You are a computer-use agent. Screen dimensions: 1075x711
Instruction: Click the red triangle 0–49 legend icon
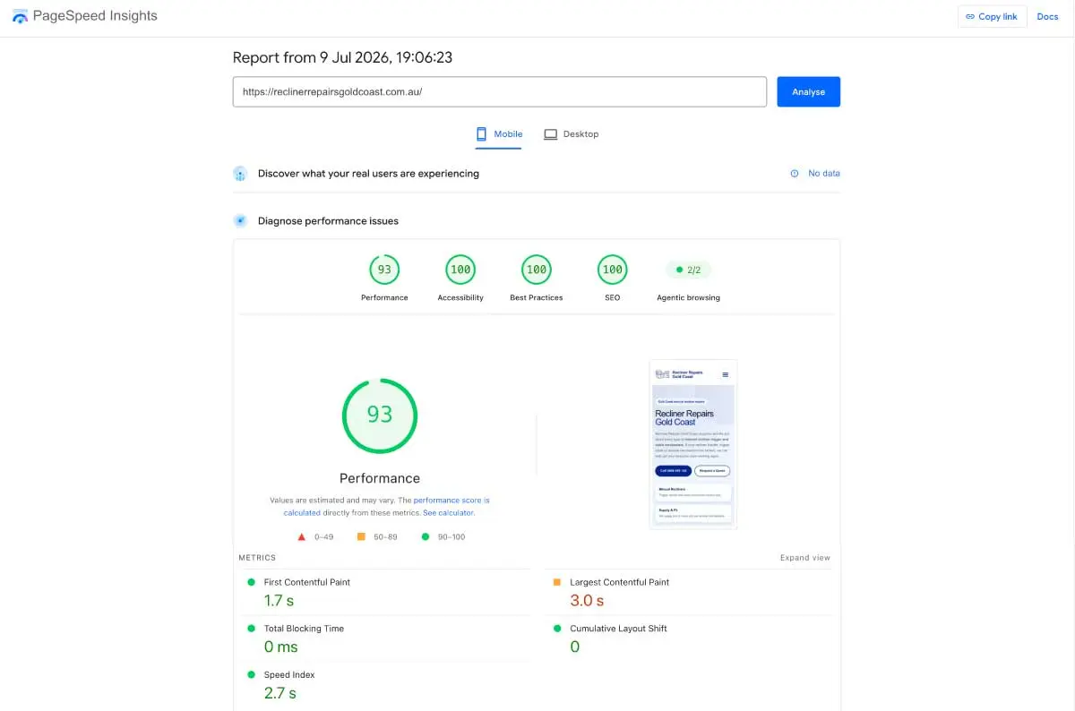[x=302, y=536]
